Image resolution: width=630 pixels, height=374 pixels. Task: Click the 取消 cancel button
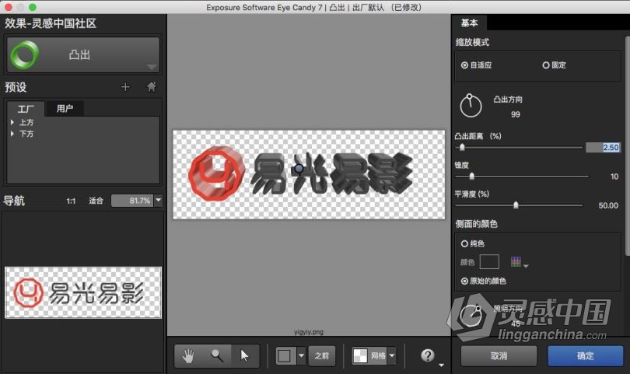[499, 356]
